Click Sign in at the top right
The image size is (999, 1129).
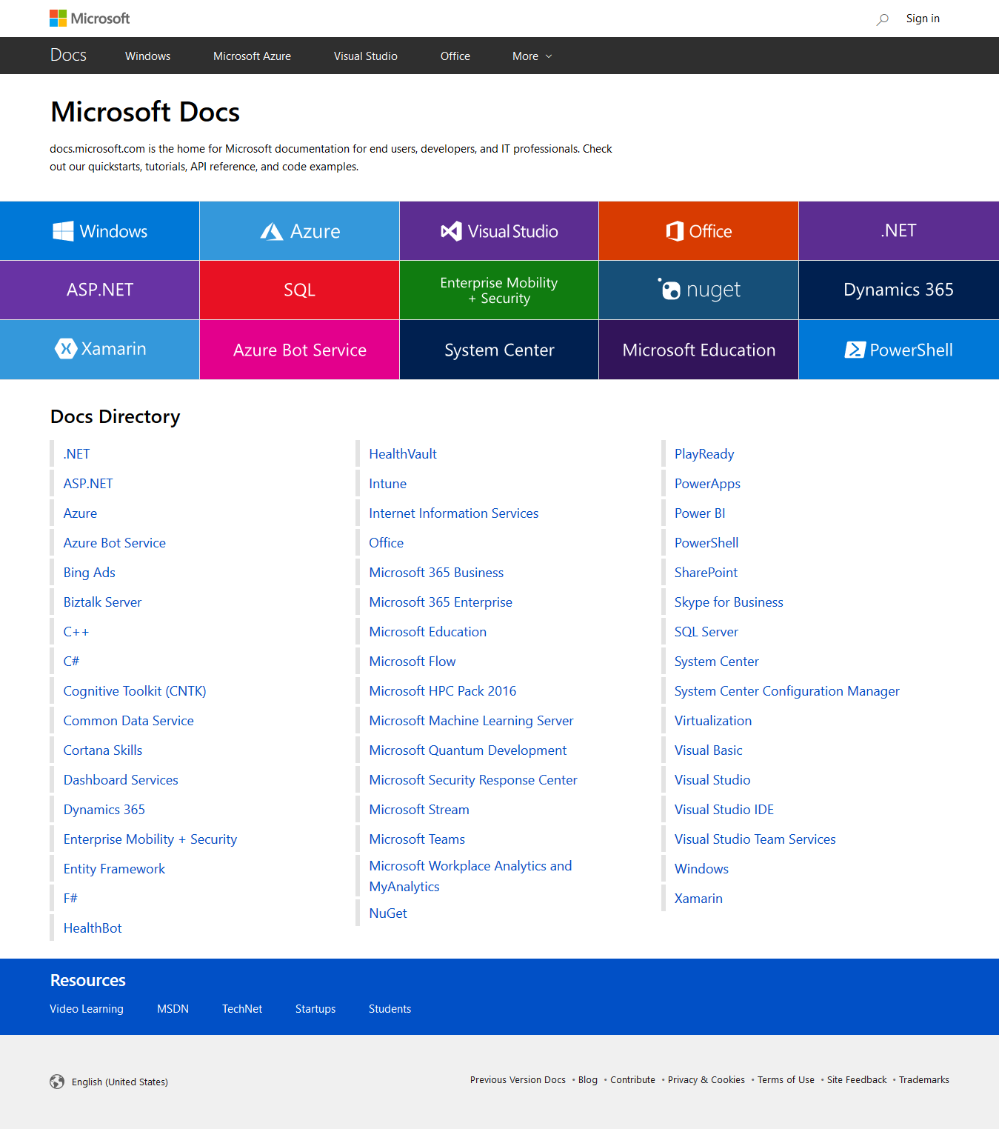point(922,18)
